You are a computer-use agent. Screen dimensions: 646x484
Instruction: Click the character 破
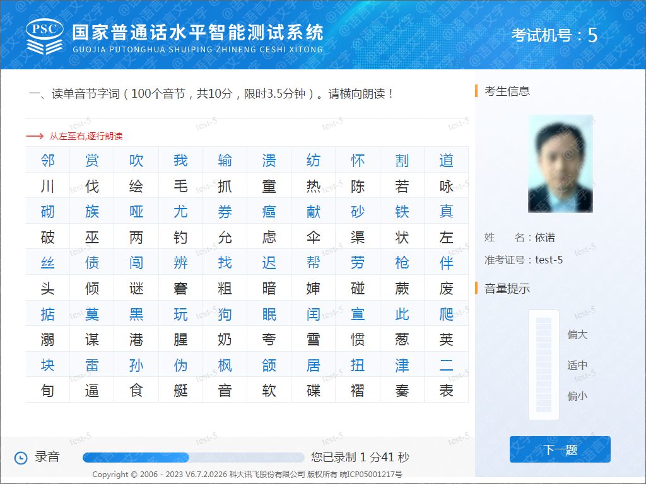tap(48, 237)
